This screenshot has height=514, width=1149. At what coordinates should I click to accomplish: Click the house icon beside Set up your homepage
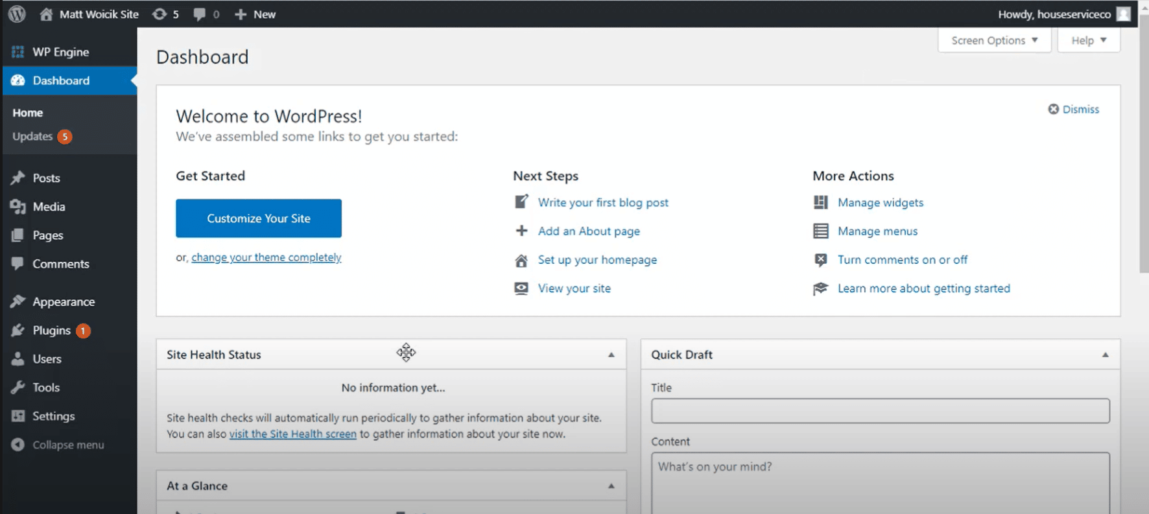coord(521,260)
